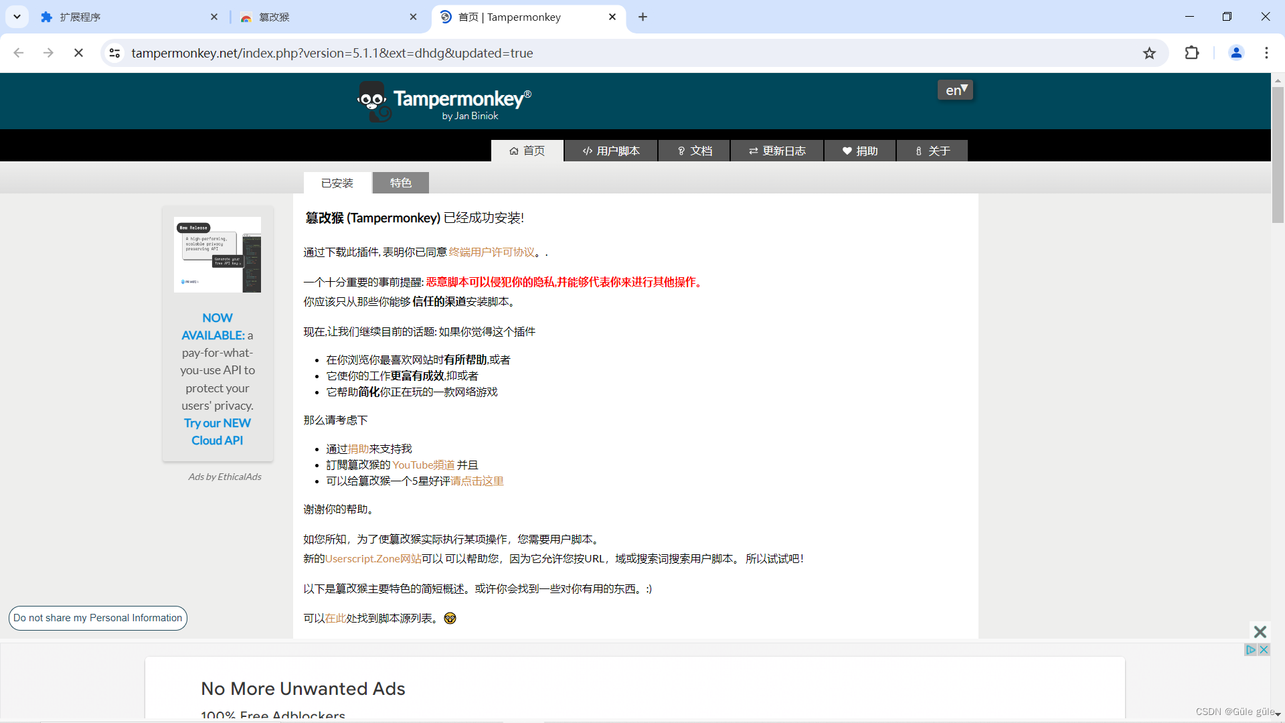Viewport: 1285px width, 723px height.
Task: Go forward to next page
Action: click(x=48, y=53)
